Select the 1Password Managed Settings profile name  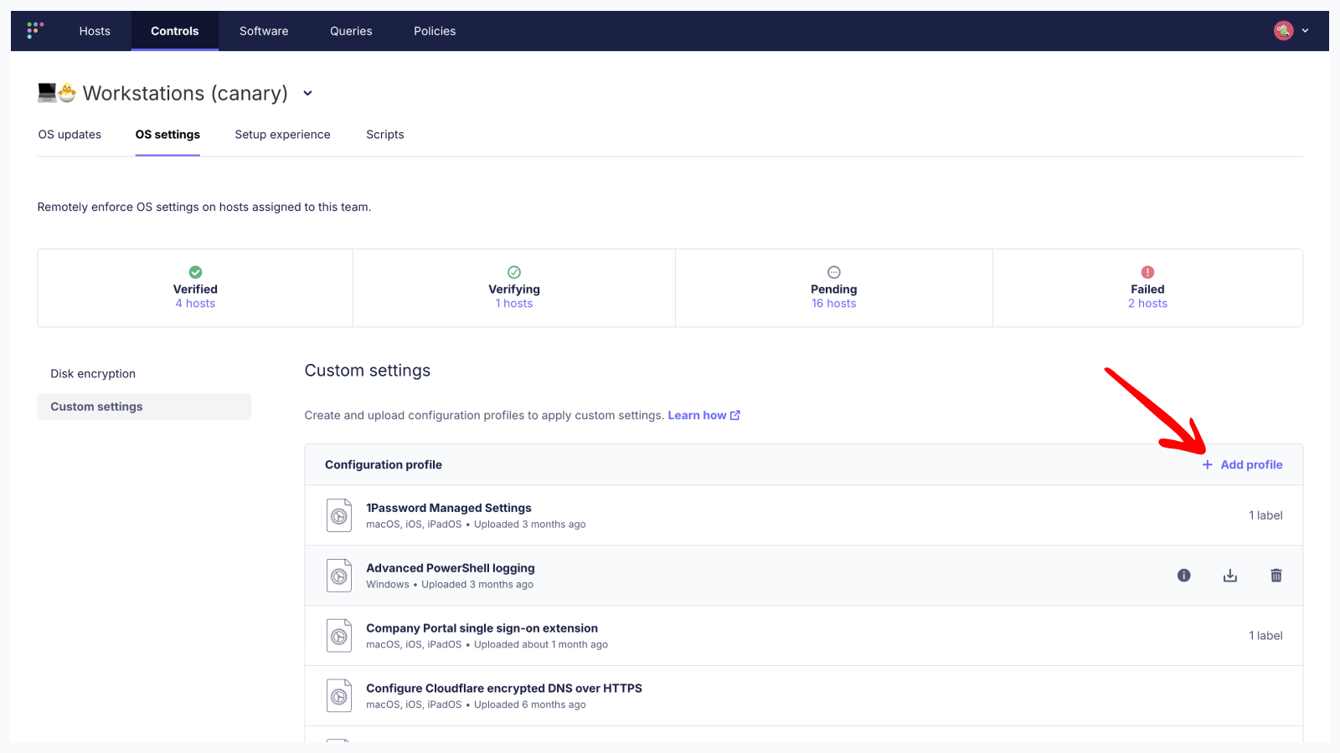[449, 508]
